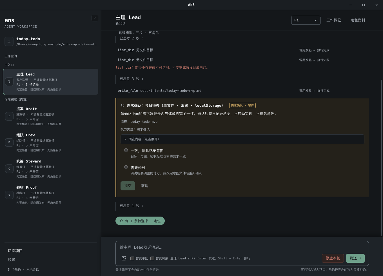Click the 'r' avatar of 提案 Draft
Screen dimensions: 383x276
coord(9,116)
